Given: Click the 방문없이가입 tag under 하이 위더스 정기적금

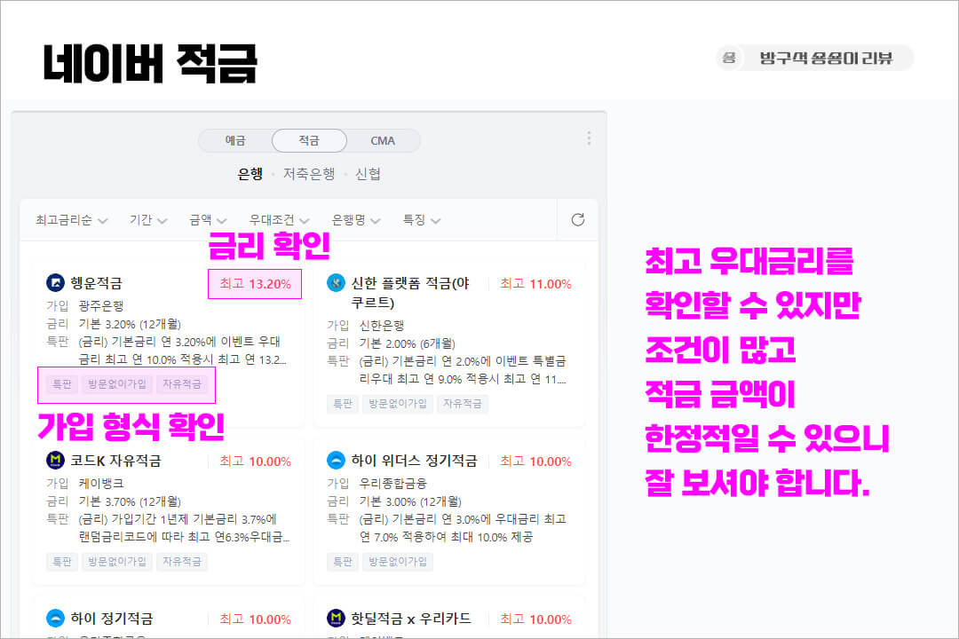Looking at the screenshot, I should [398, 561].
